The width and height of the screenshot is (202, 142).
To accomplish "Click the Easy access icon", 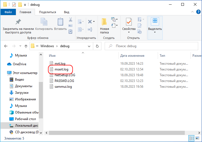I will [x=113, y=25].
